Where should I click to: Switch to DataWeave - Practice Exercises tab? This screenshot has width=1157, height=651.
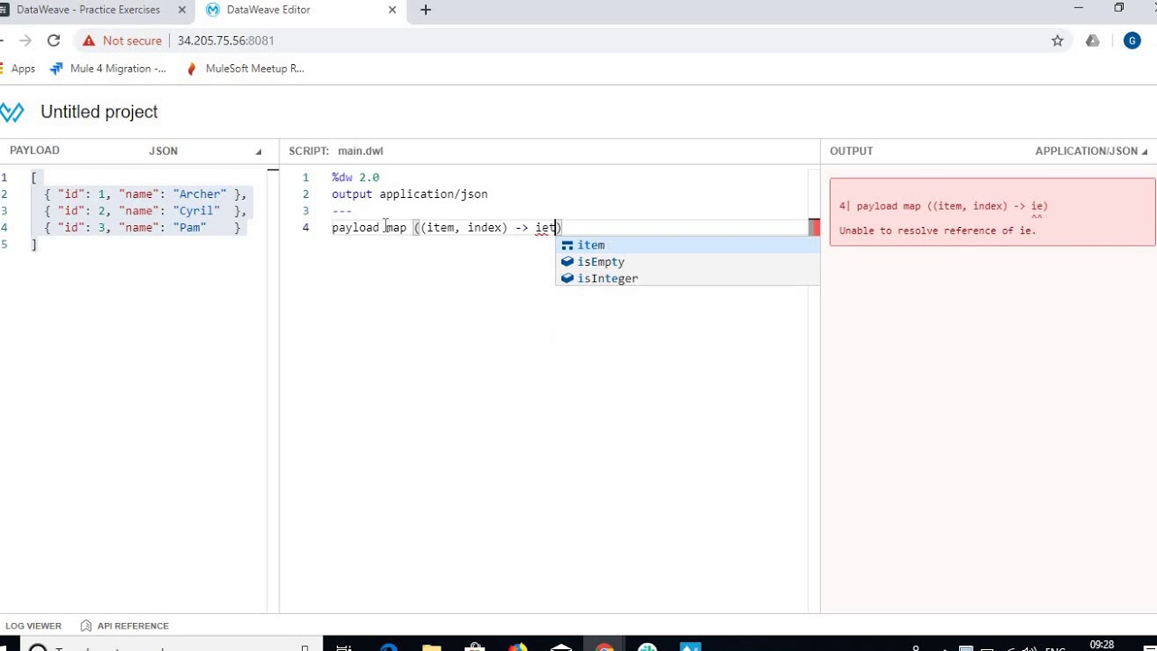(x=89, y=10)
